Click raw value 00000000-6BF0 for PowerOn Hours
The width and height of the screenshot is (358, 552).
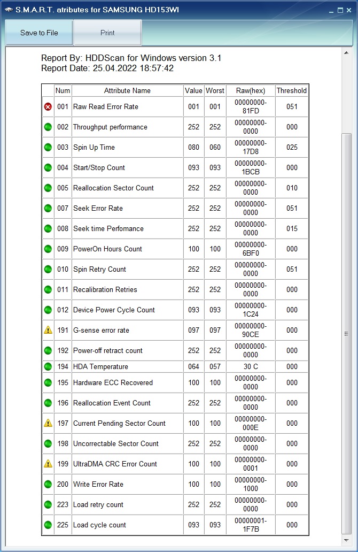[251, 249]
